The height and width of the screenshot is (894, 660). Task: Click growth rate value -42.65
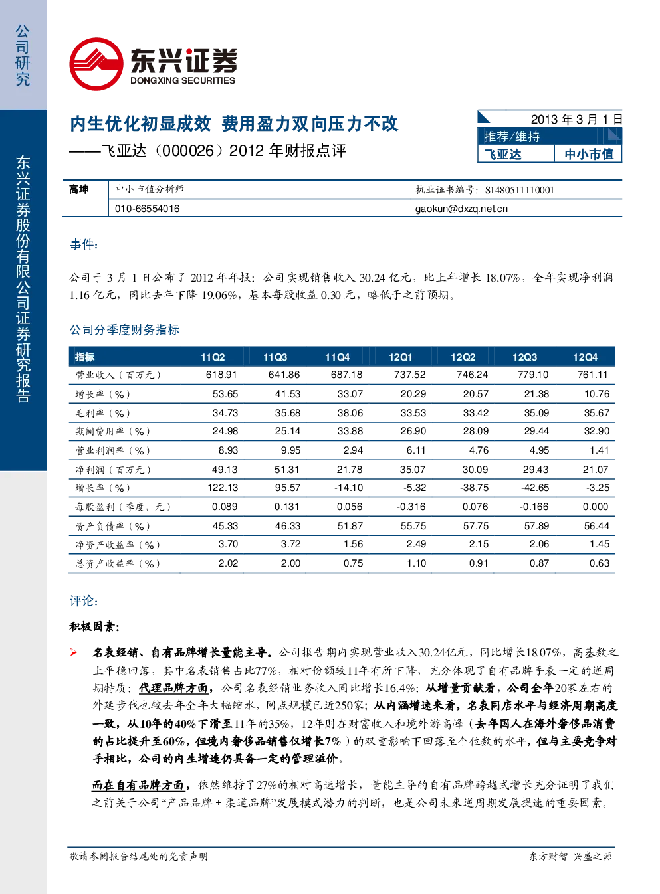534,488
